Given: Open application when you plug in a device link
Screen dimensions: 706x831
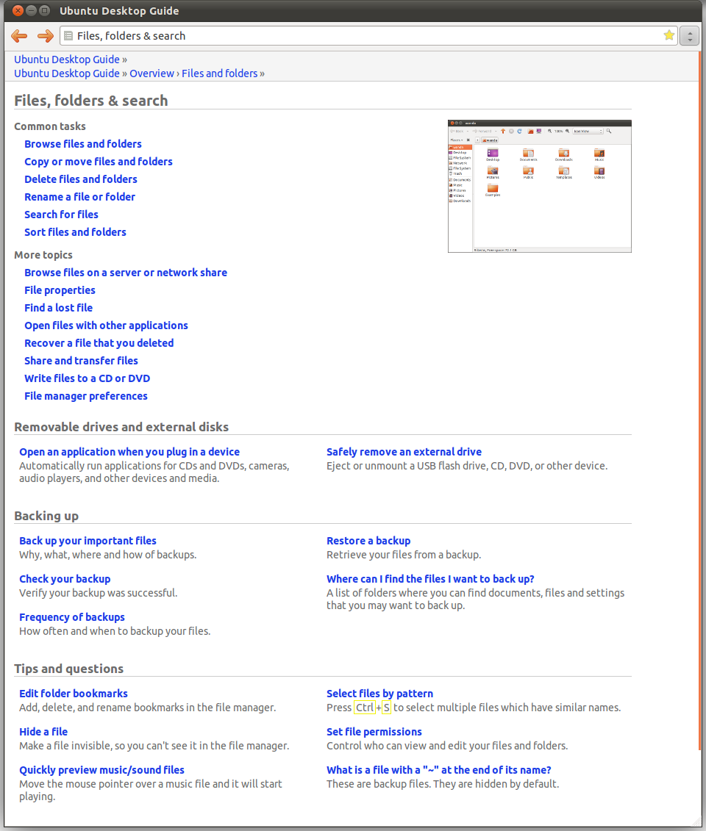Looking at the screenshot, I should point(129,452).
